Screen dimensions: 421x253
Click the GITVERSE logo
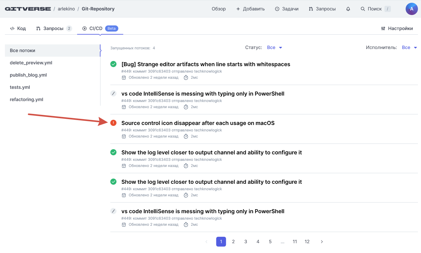click(x=28, y=9)
